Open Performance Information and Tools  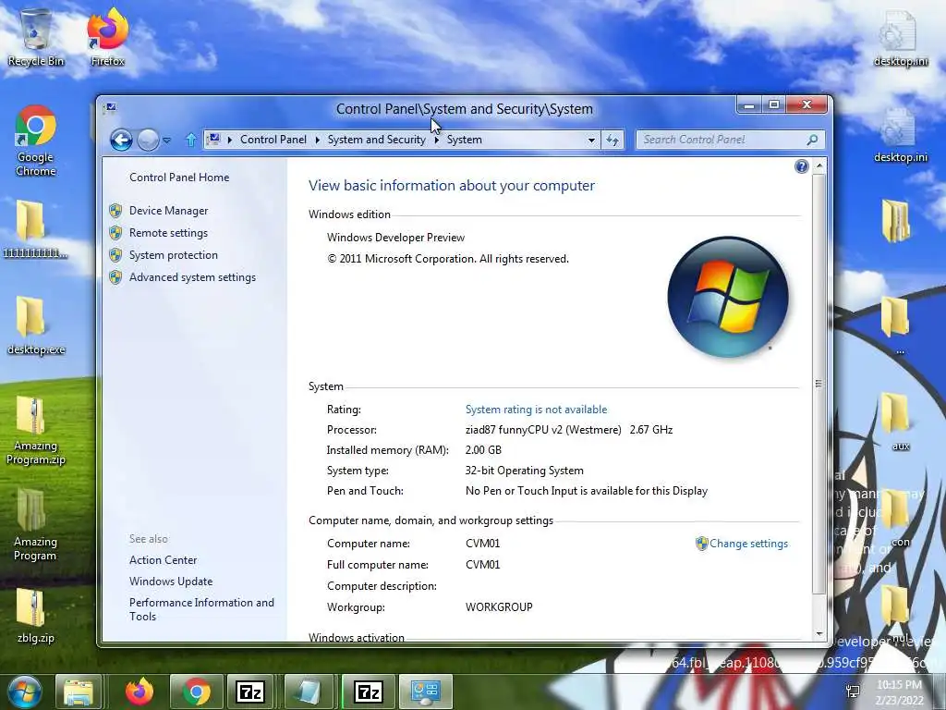click(x=201, y=609)
